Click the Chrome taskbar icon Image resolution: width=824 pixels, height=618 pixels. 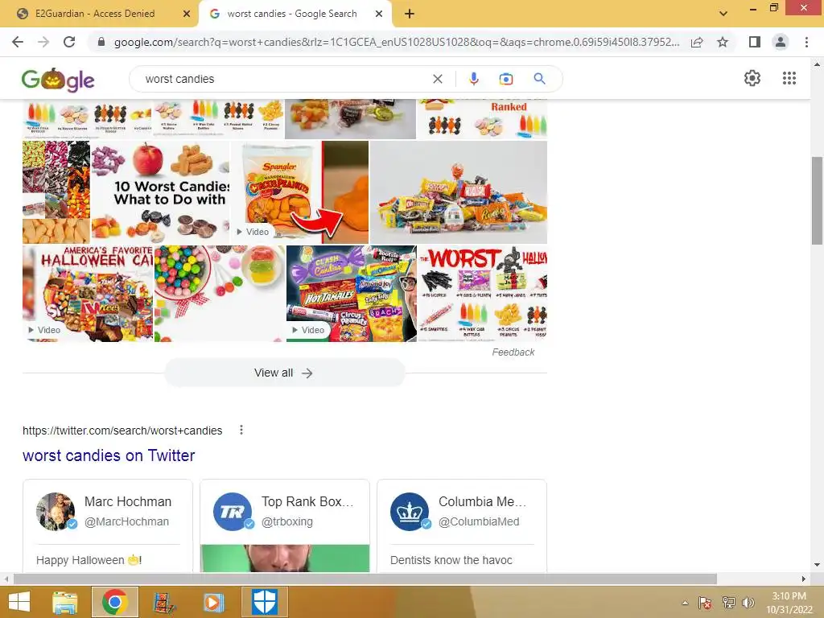[x=115, y=602]
